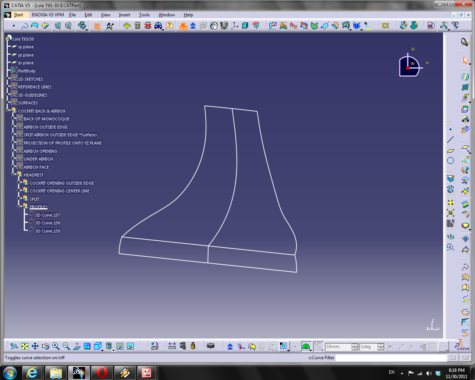Click the multi-view four-pane icon
Image resolution: width=475 pixels, height=380 pixels.
[87, 346]
